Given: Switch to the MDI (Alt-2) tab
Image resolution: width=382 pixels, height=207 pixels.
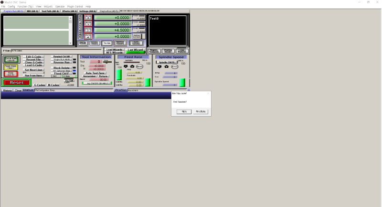Looking at the screenshot, I should tap(32, 11).
